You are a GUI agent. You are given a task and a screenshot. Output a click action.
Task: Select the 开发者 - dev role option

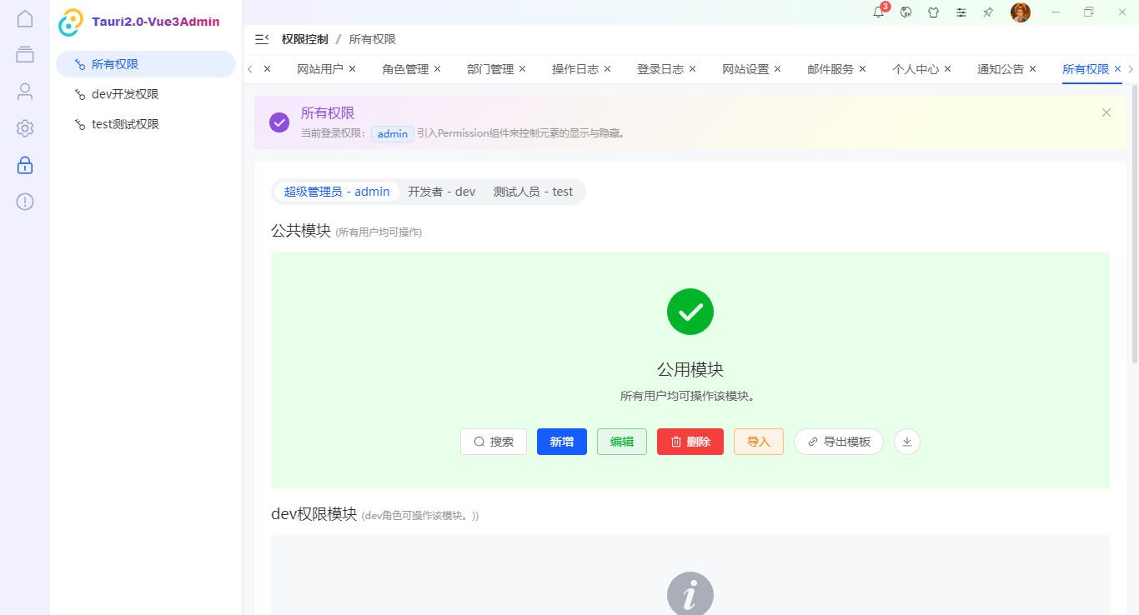[x=441, y=191]
